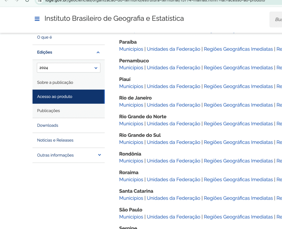Open Municípios link under Rio de Janeiro
The width and height of the screenshot is (282, 229).
tap(131, 105)
